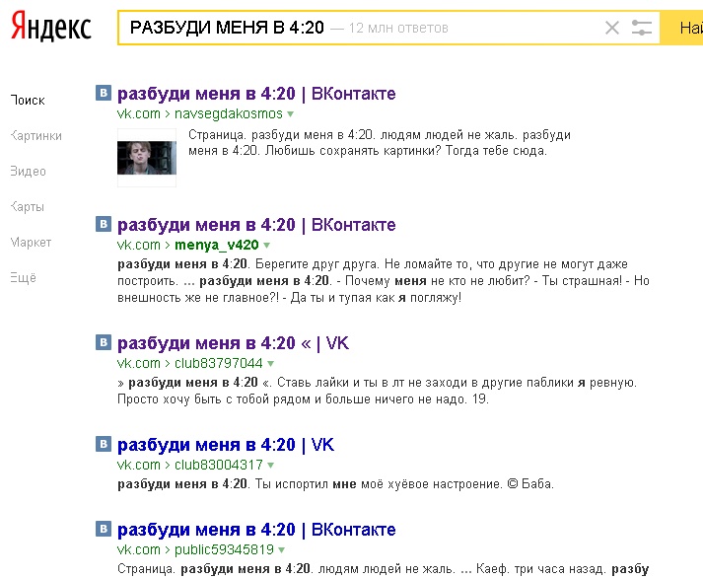Open result title above club83004317
The image size is (703, 579).
pos(226,445)
